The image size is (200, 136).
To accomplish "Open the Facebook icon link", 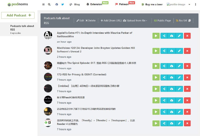I will point(57,5).
